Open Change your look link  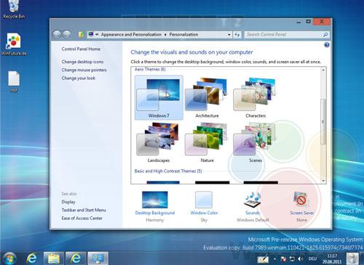[79, 78]
